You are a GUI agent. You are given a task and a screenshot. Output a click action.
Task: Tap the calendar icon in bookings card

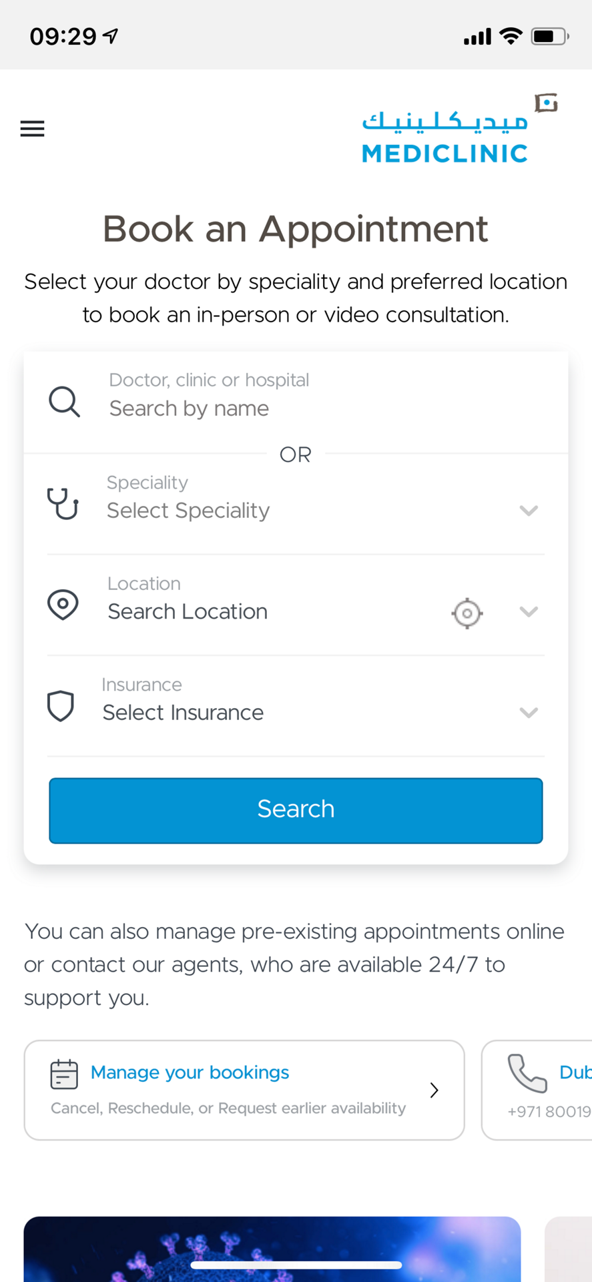pos(64,1074)
